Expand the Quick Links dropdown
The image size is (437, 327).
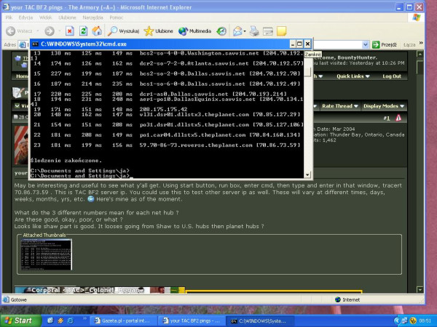pos(353,76)
